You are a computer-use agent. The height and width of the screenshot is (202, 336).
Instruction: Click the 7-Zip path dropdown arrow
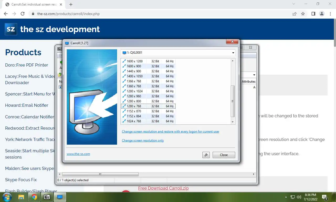(x=254, y=75)
